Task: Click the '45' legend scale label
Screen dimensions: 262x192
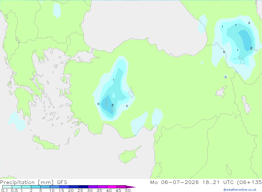Action: [x=118, y=190]
